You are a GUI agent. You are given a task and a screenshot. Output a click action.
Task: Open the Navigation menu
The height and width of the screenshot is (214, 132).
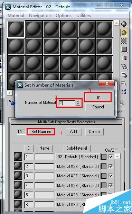point(40,16)
